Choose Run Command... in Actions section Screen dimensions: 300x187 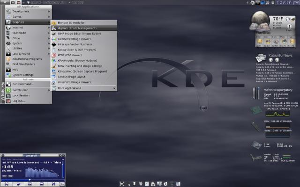point(28,84)
